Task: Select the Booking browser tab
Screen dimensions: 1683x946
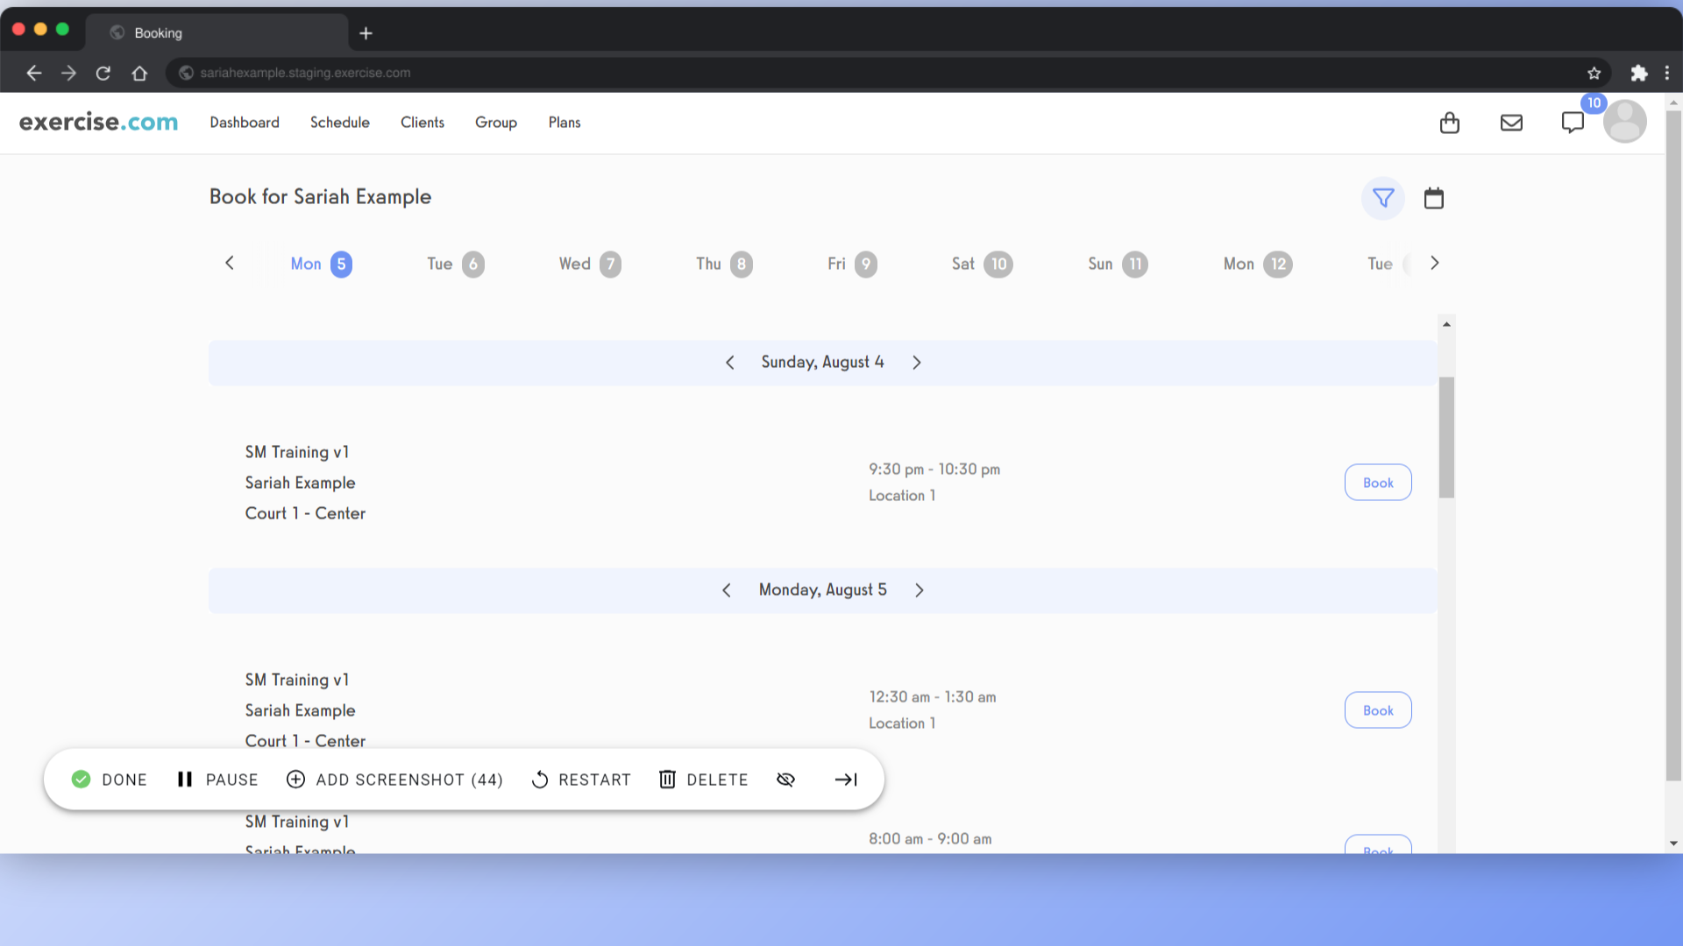Action: tap(217, 32)
